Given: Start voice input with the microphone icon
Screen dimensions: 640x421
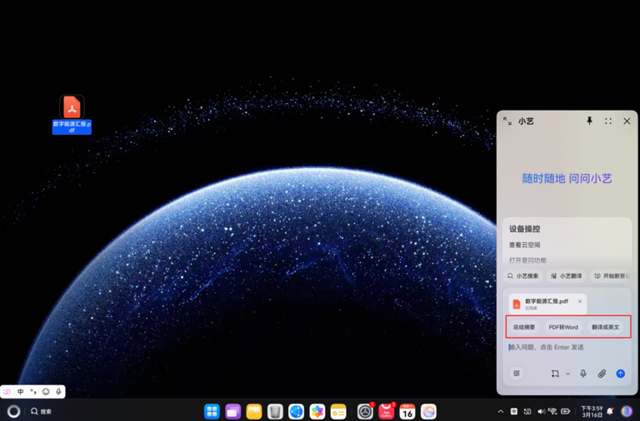Looking at the screenshot, I should pyautogui.click(x=583, y=374).
